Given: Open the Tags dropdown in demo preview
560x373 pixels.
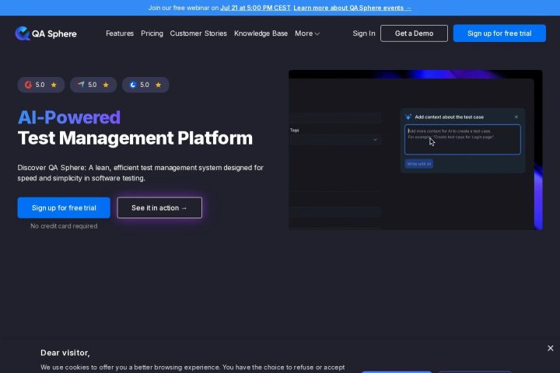Looking at the screenshot, I should tap(335, 140).
